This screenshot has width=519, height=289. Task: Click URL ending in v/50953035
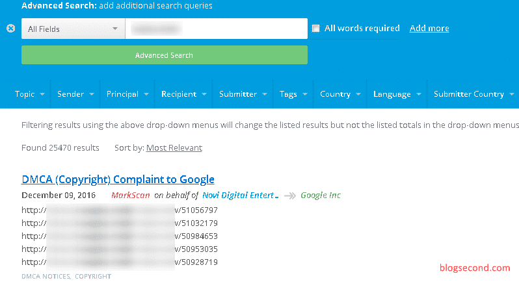[120, 249]
